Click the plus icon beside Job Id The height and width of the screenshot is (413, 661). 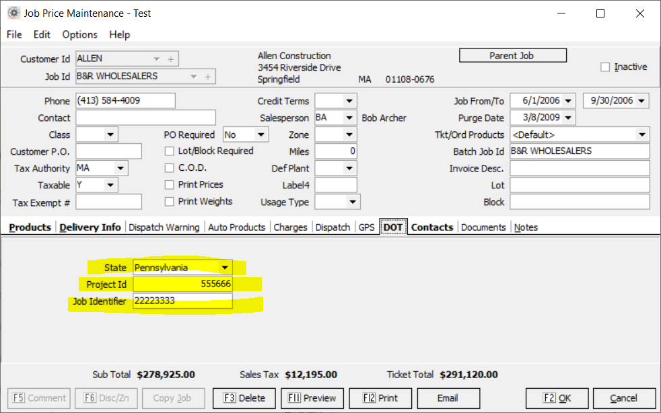pyautogui.click(x=207, y=77)
